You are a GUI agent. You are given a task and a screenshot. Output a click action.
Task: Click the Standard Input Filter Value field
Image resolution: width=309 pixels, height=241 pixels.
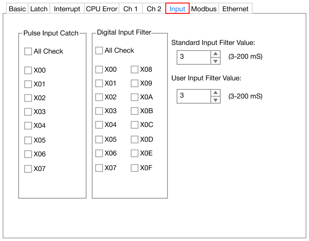193,57
